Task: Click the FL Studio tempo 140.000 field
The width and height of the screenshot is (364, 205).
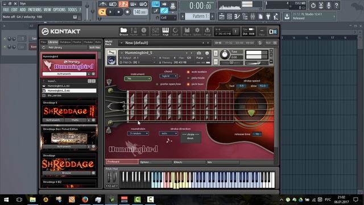Action: [x=140, y=11]
